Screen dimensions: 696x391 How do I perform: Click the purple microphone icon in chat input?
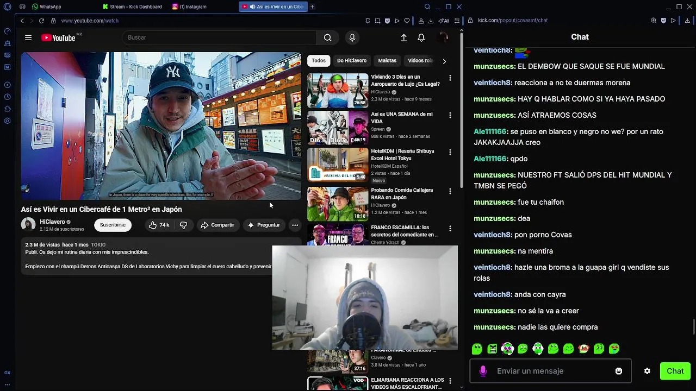pos(483,371)
